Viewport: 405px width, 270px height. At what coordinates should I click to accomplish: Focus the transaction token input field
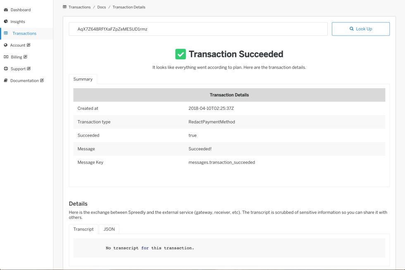click(198, 29)
